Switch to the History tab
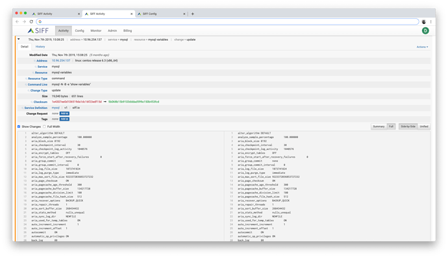448x257 pixels. tap(40, 47)
